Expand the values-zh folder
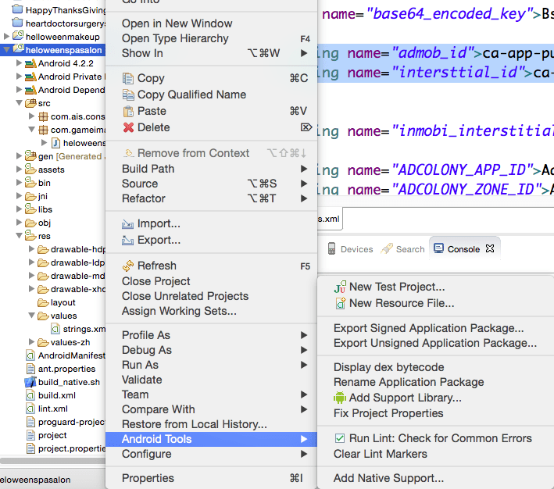The width and height of the screenshot is (554, 489). [x=31, y=341]
